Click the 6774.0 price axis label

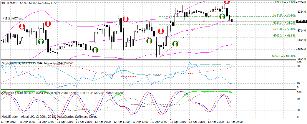coord(301,2)
